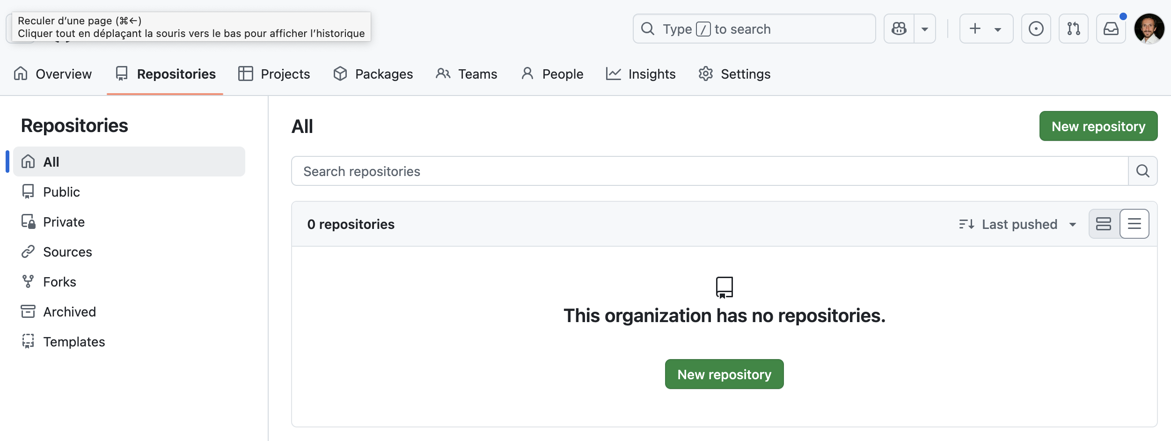Image resolution: width=1171 pixels, height=441 pixels.
Task: Open the Pull requests icon in header
Action: (x=1073, y=29)
